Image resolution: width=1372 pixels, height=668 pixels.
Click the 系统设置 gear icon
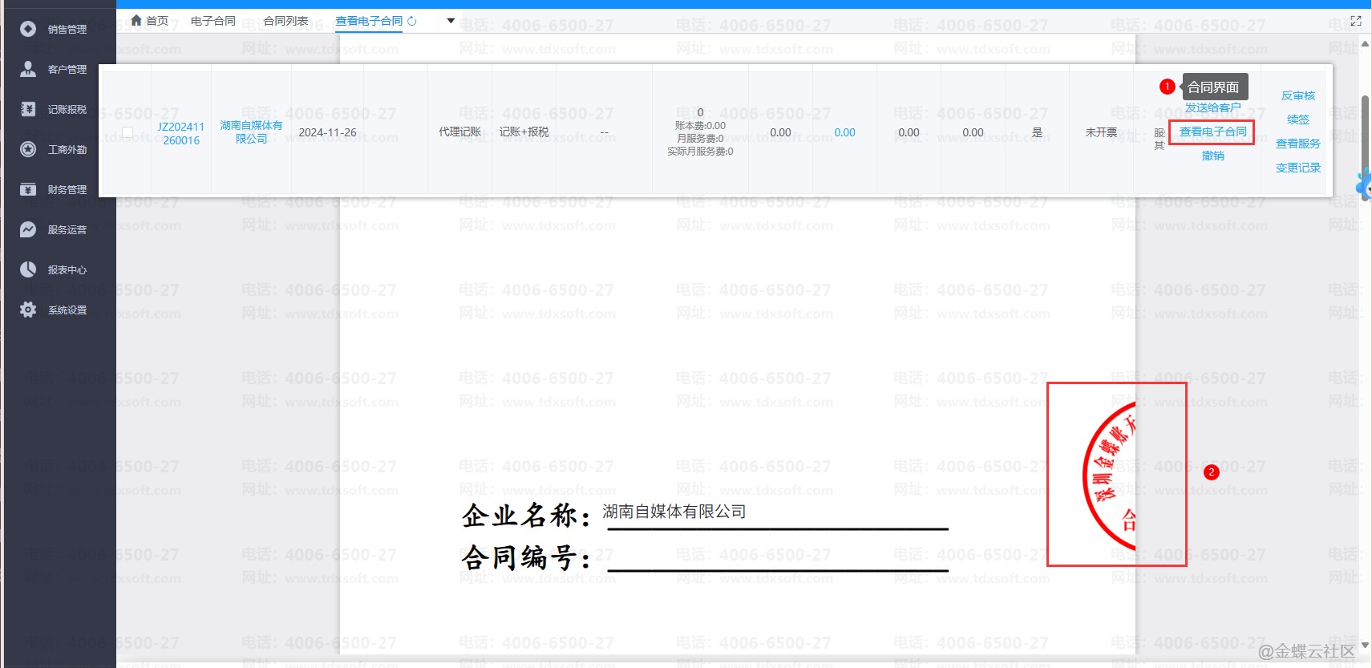coord(28,310)
